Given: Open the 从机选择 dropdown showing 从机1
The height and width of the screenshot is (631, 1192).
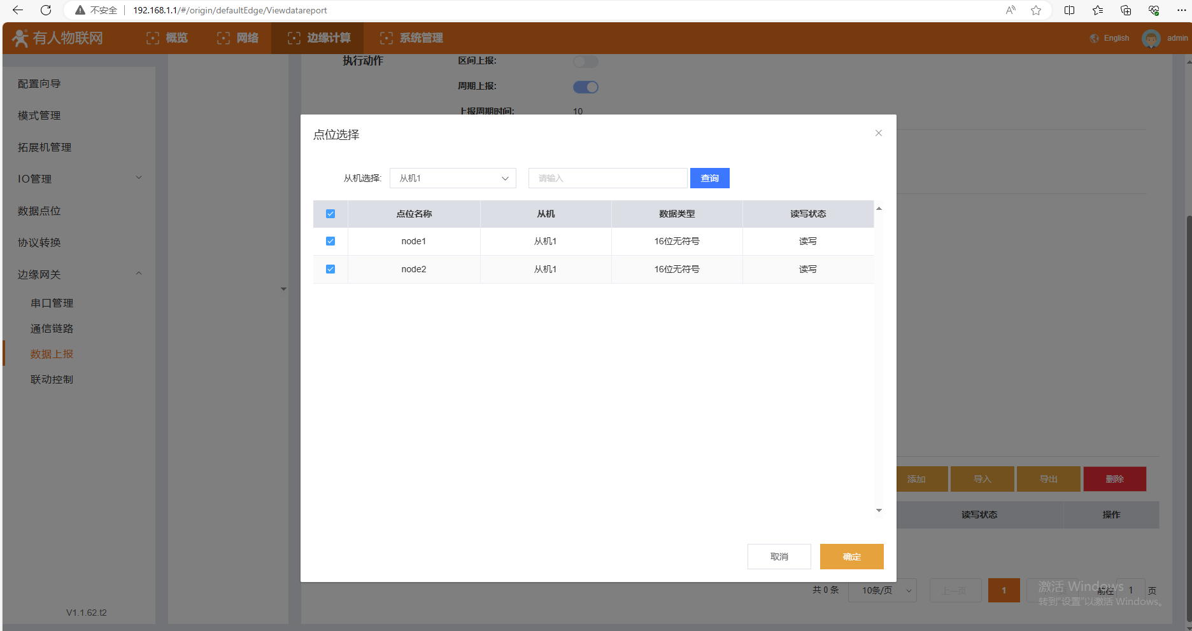Looking at the screenshot, I should click(x=452, y=178).
